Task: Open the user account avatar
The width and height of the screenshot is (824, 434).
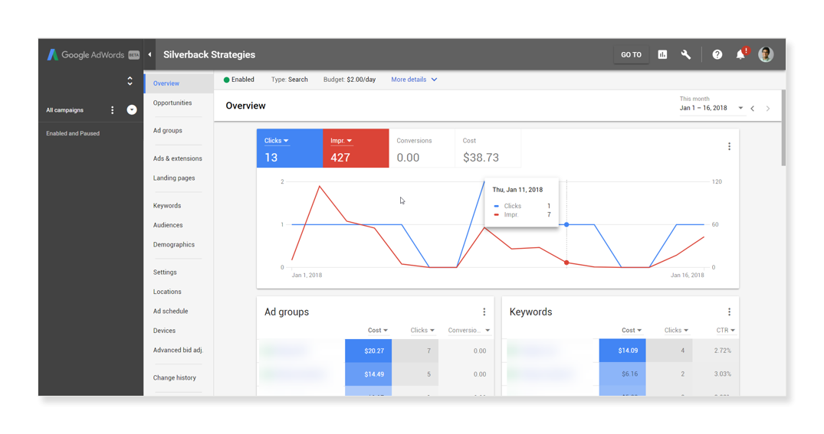Action: (766, 54)
